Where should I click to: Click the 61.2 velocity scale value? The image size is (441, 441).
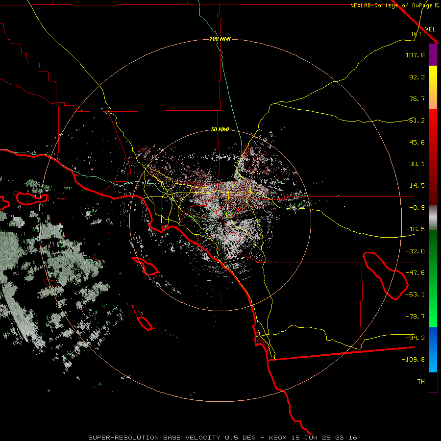click(417, 121)
